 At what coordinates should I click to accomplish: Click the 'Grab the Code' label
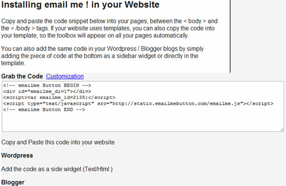pos(22,76)
